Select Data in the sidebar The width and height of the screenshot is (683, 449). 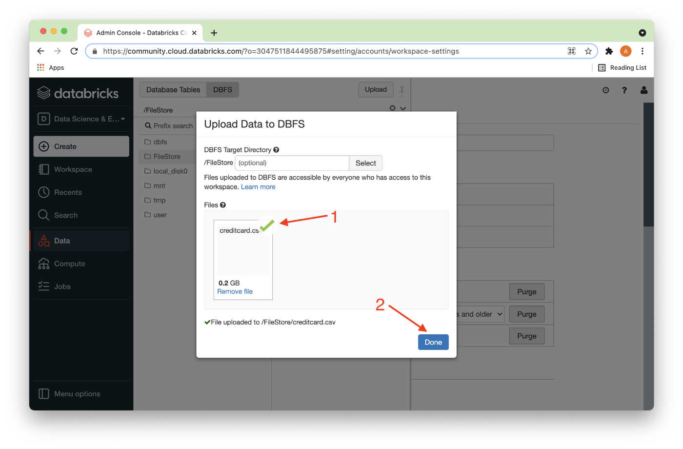[80, 241]
